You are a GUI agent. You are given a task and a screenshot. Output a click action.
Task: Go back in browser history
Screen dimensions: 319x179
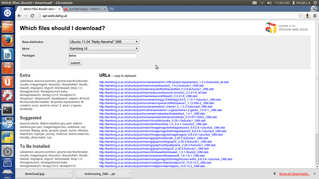click(19, 16)
